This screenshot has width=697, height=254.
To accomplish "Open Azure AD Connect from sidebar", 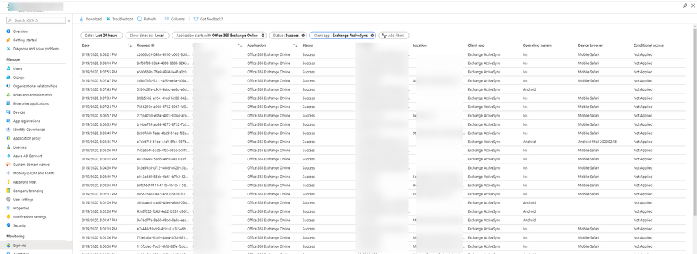I will click(28, 156).
